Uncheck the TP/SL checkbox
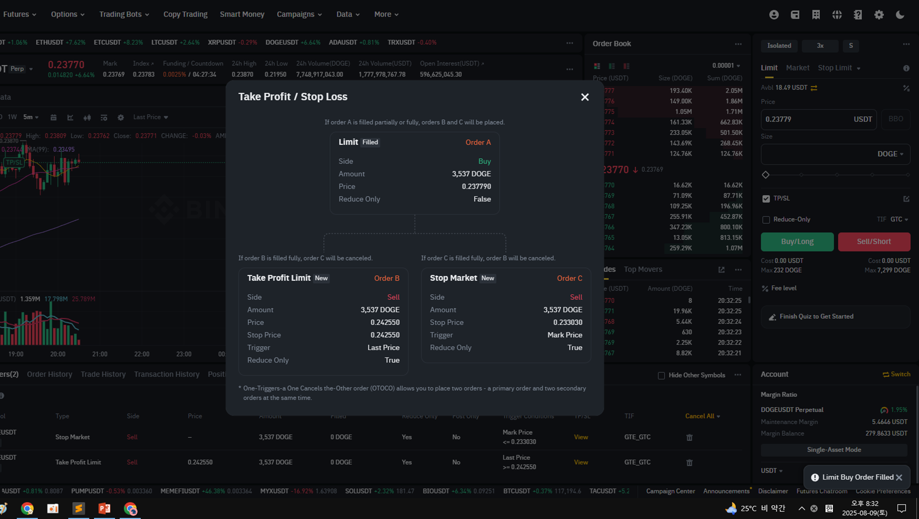This screenshot has height=519, width=919. tap(766, 198)
